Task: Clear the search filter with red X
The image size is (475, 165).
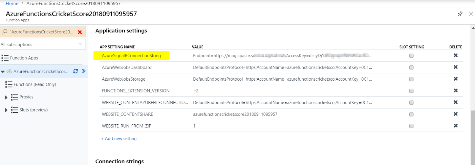Action: coord(80,32)
